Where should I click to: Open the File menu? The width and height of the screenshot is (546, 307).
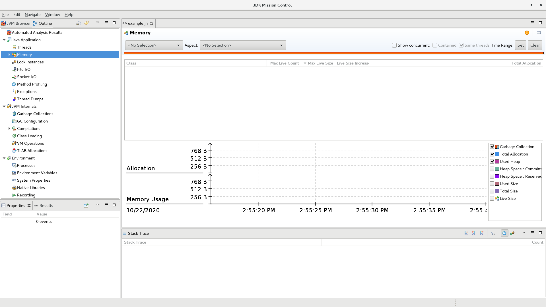(5, 14)
